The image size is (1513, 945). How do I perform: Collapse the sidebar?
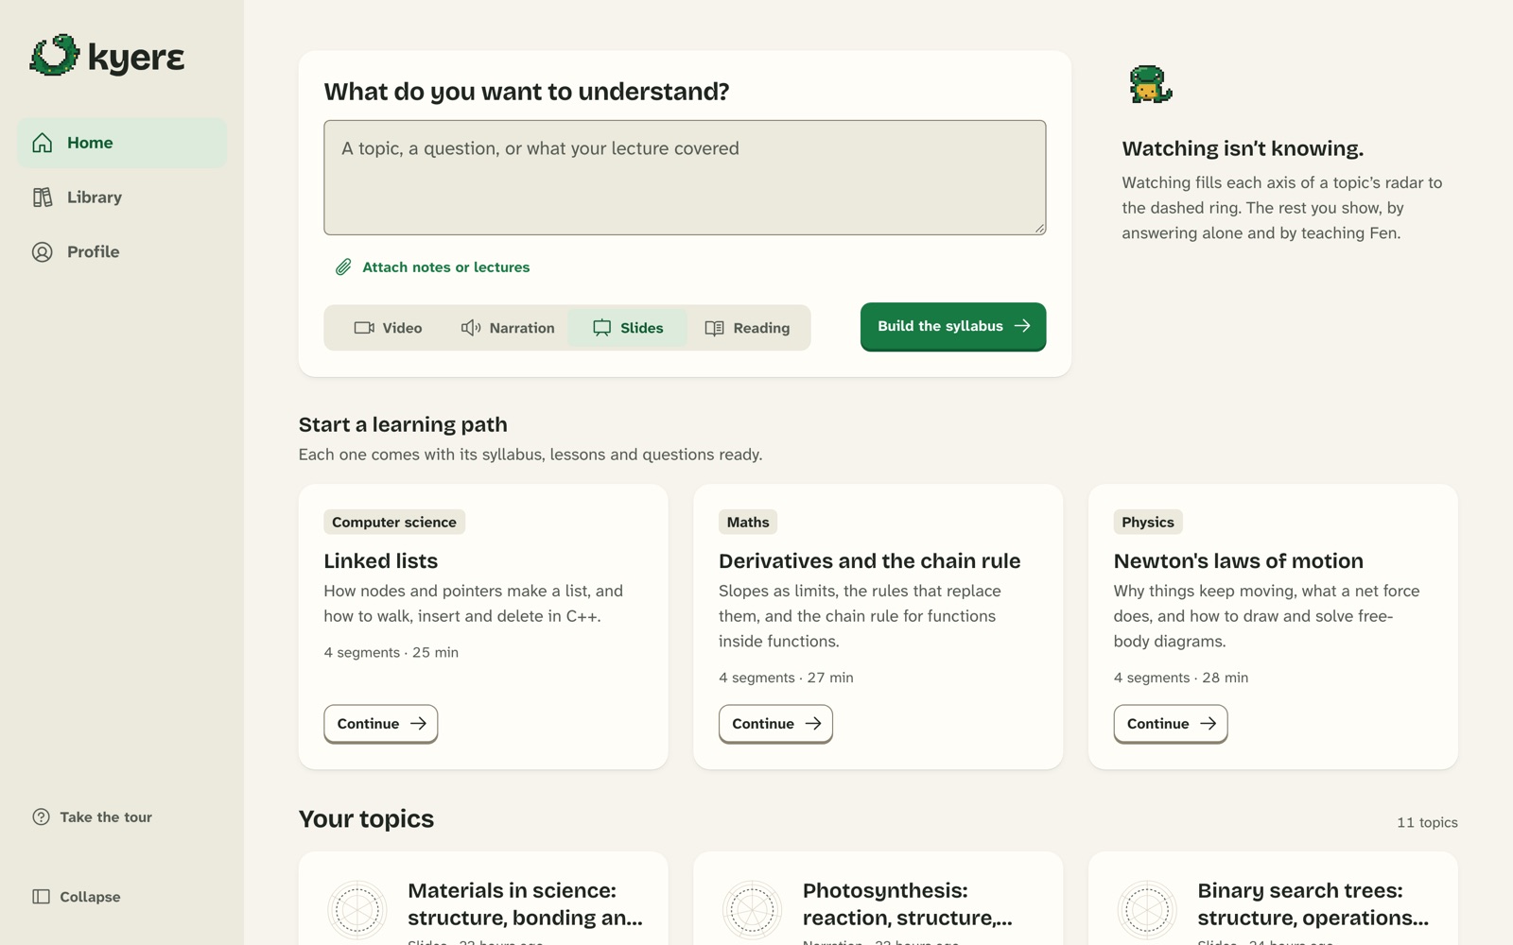click(x=77, y=897)
